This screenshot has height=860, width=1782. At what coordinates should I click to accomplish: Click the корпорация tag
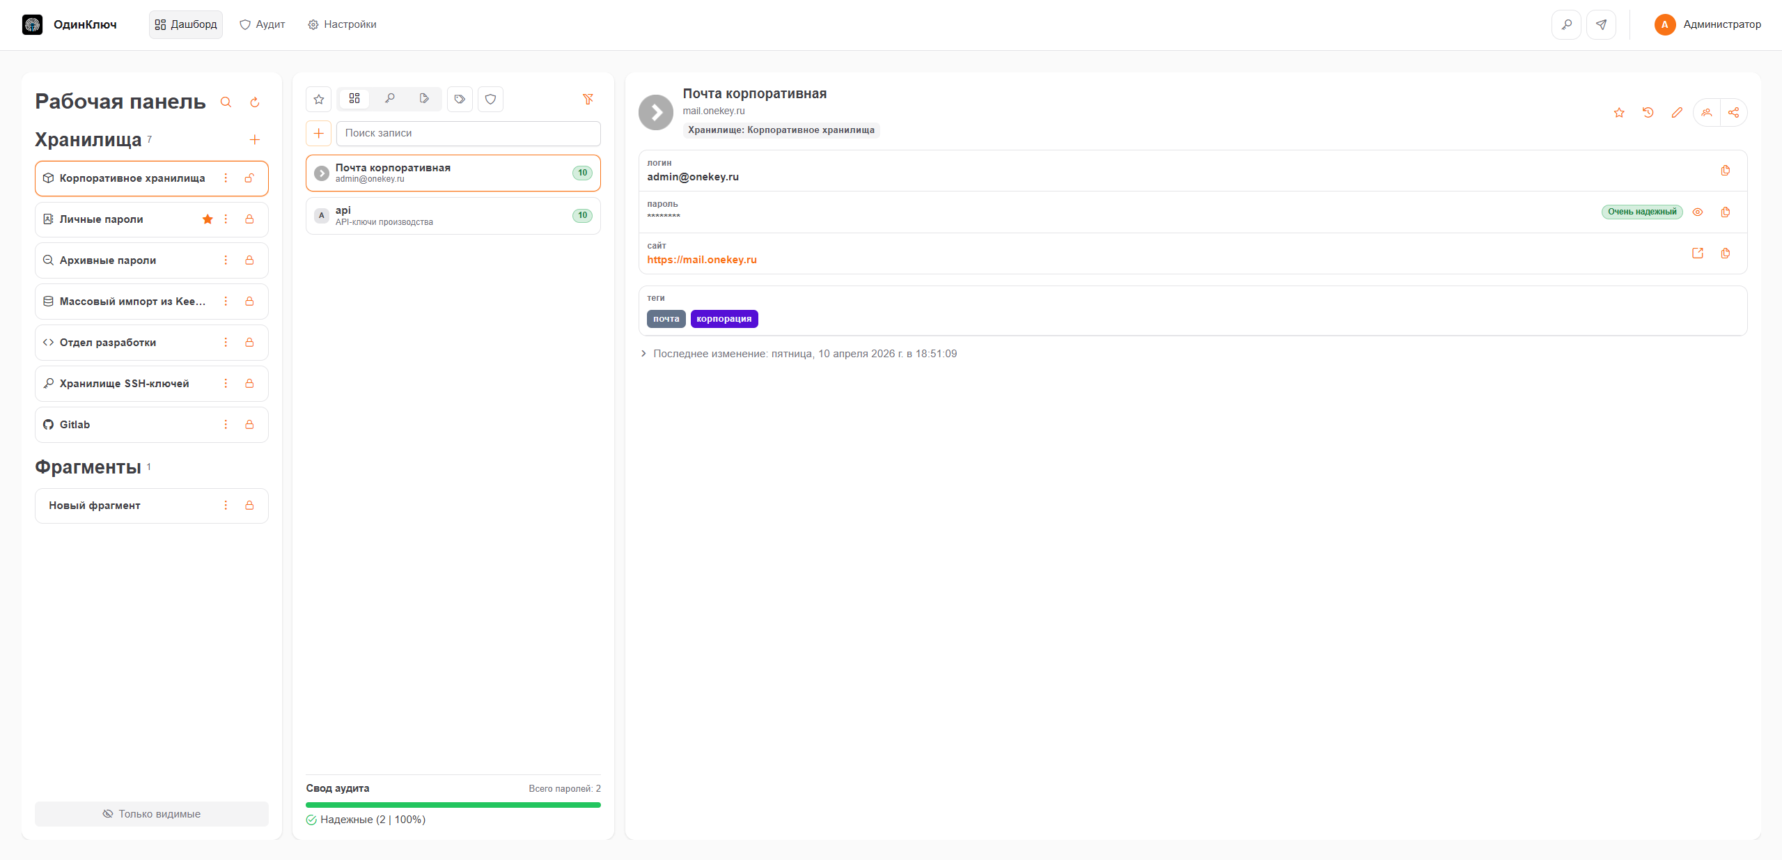[x=724, y=319]
